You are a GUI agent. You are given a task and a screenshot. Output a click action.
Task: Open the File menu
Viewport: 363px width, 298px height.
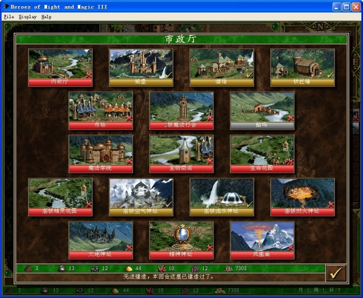coord(9,17)
